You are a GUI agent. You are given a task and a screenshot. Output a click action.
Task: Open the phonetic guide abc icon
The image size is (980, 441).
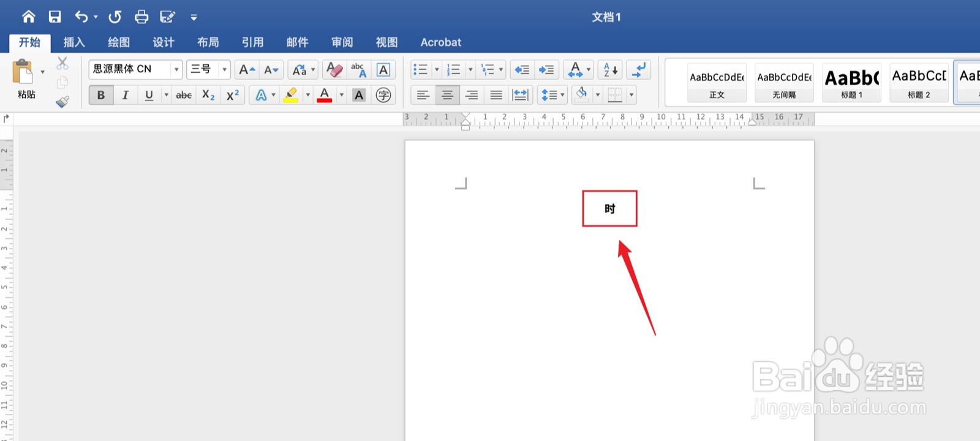coord(358,69)
